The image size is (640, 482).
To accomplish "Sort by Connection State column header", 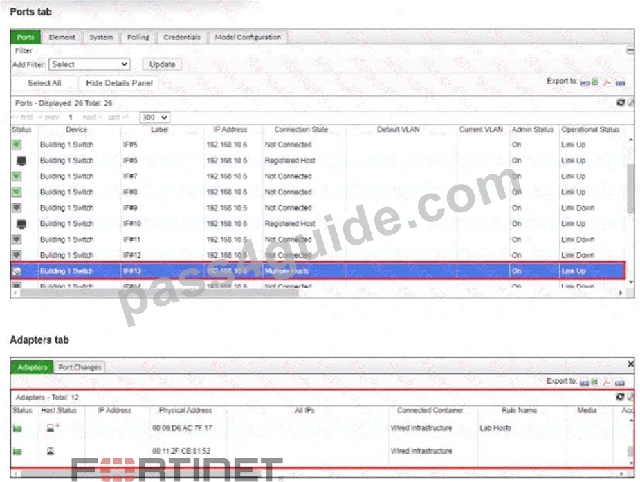I will click(301, 129).
